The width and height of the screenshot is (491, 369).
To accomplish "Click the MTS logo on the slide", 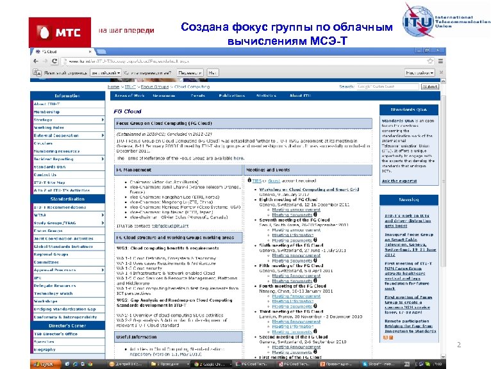I will coord(60,32).
